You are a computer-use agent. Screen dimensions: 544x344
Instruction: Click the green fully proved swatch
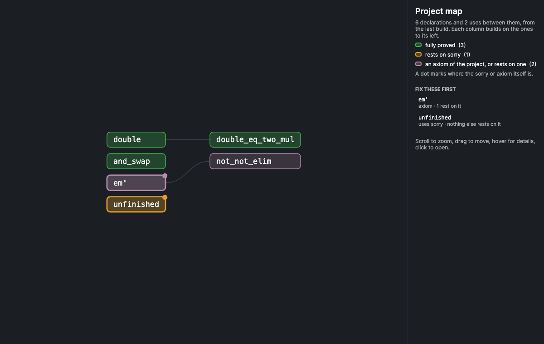(x=418, y=45)
